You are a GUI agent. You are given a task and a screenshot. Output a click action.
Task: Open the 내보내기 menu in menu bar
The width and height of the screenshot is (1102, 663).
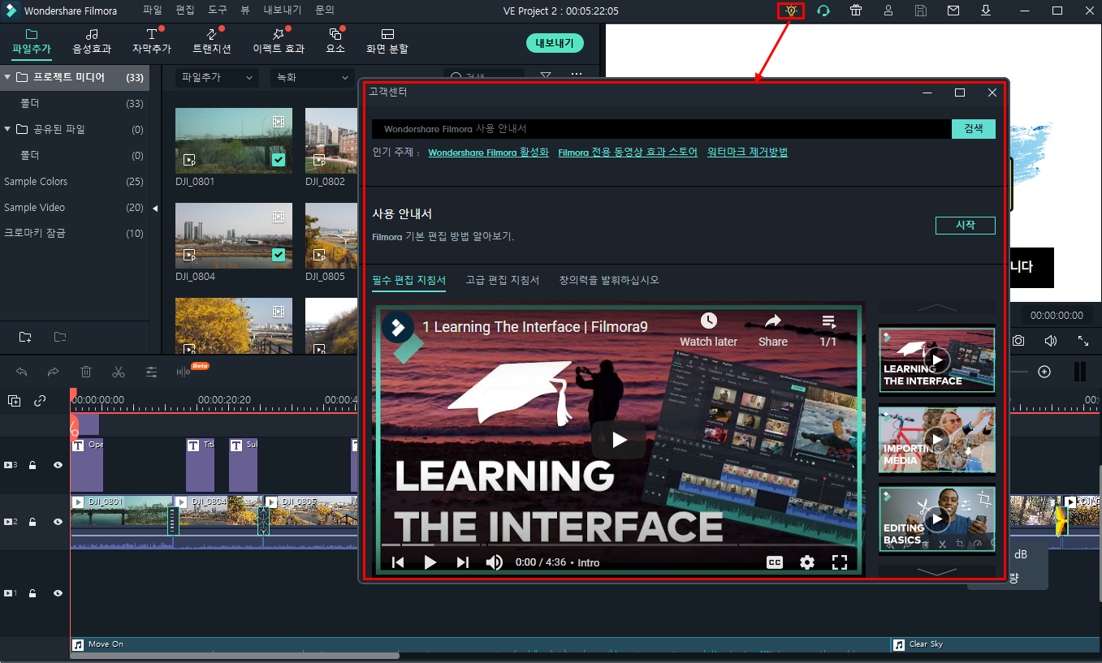283,11
